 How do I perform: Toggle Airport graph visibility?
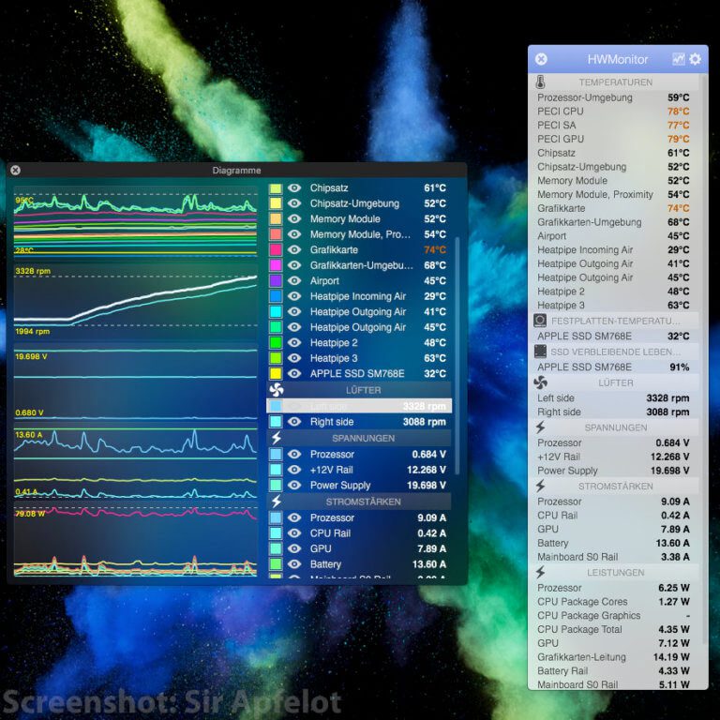[294, 280]
